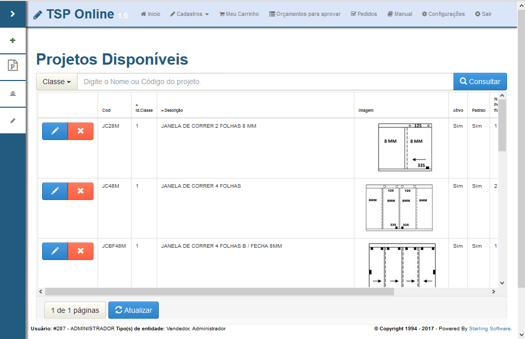Click the Atualizar refresh button
The width and height of the screenshot is (525, 339).
pyautogui.click(x=134, y=310)
